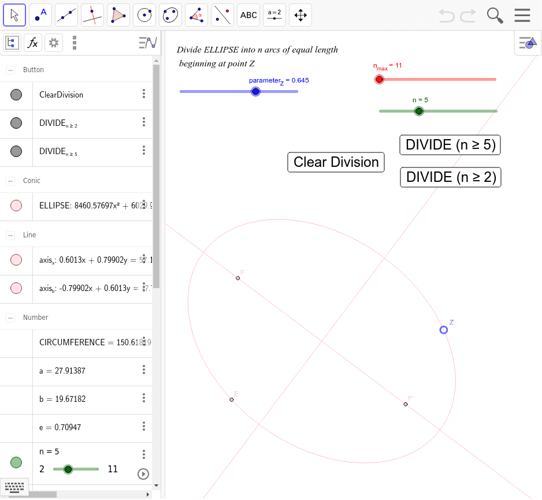
Task: Click the n slider knob in Algebra panel
Action: [x=68, y=469]
